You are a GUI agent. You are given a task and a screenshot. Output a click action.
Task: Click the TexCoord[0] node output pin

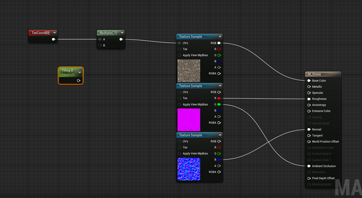coord(53,39)
